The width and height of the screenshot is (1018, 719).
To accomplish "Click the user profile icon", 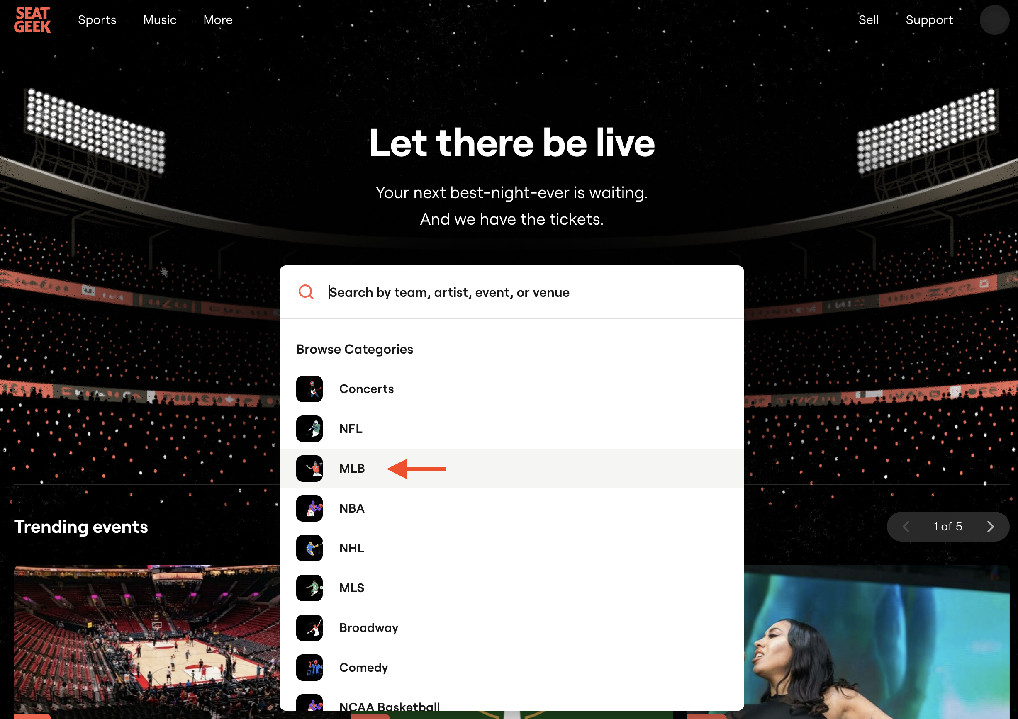I will point(995,20).
